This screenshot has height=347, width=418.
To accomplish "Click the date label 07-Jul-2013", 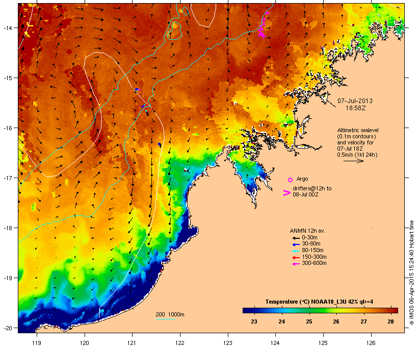I will 355,101.
